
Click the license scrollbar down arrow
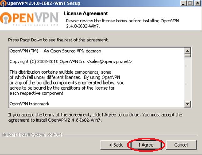point(188,104)
